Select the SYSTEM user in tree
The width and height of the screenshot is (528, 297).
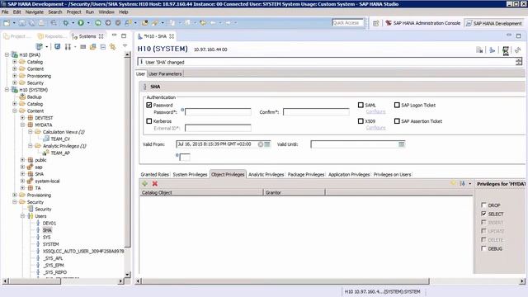(50, 244)
